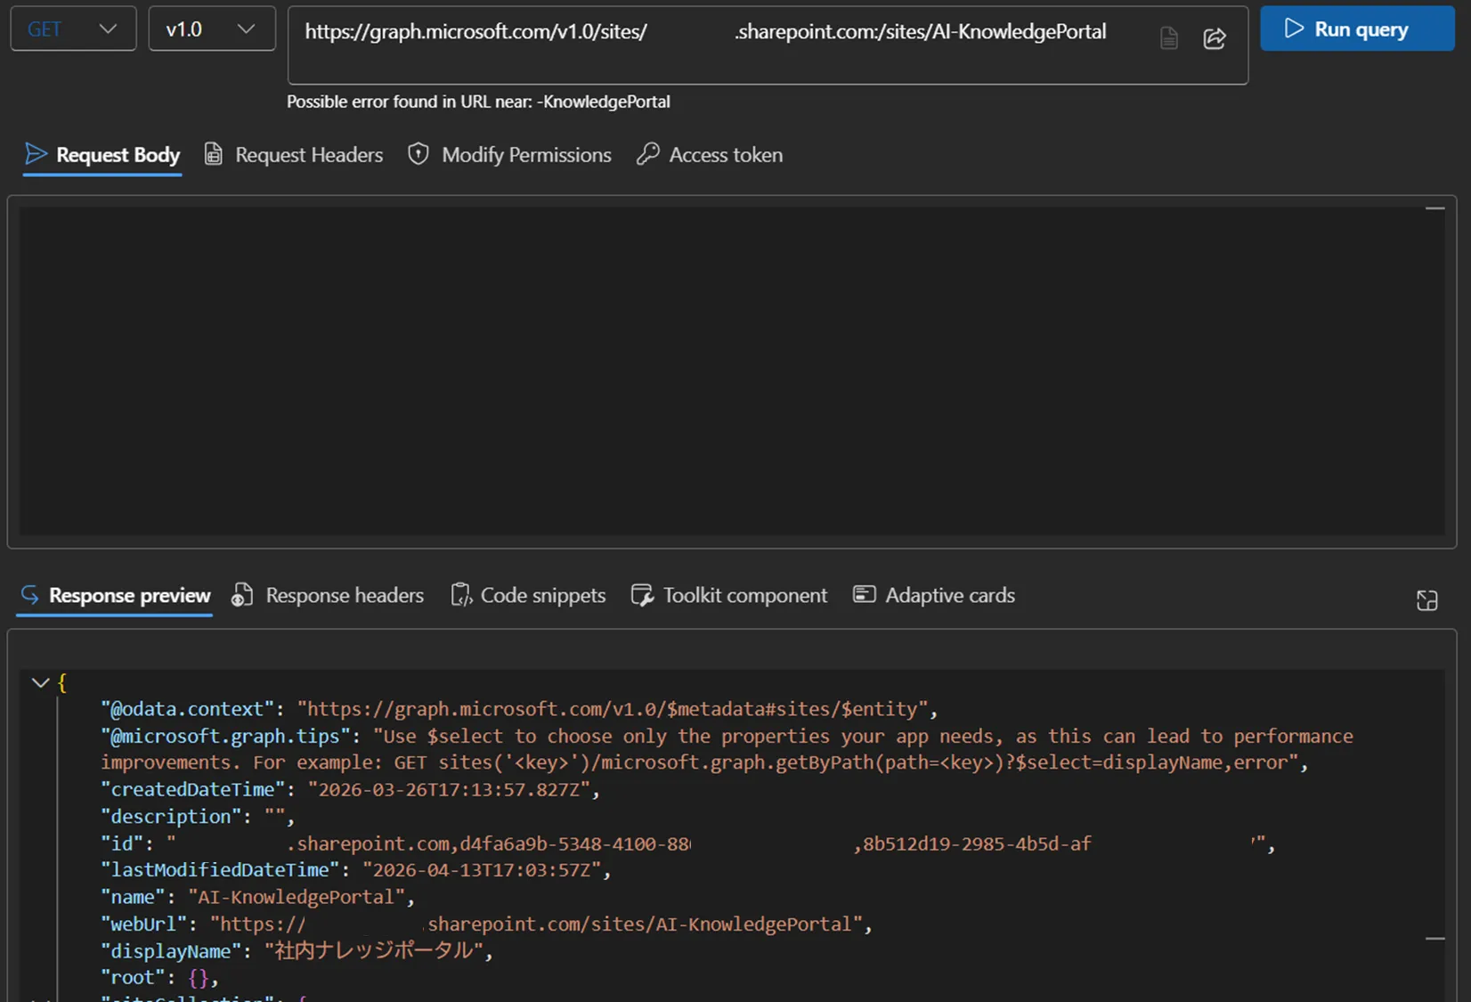Open the Toolkit component tab
Viewport: 1471px width, 1002px height.
tap(728, 595)
